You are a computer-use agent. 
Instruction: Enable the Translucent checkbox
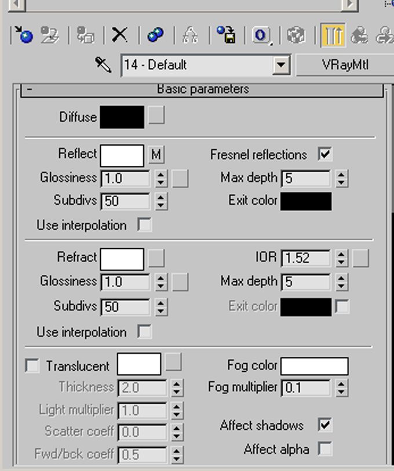click(x=32, y=366)
